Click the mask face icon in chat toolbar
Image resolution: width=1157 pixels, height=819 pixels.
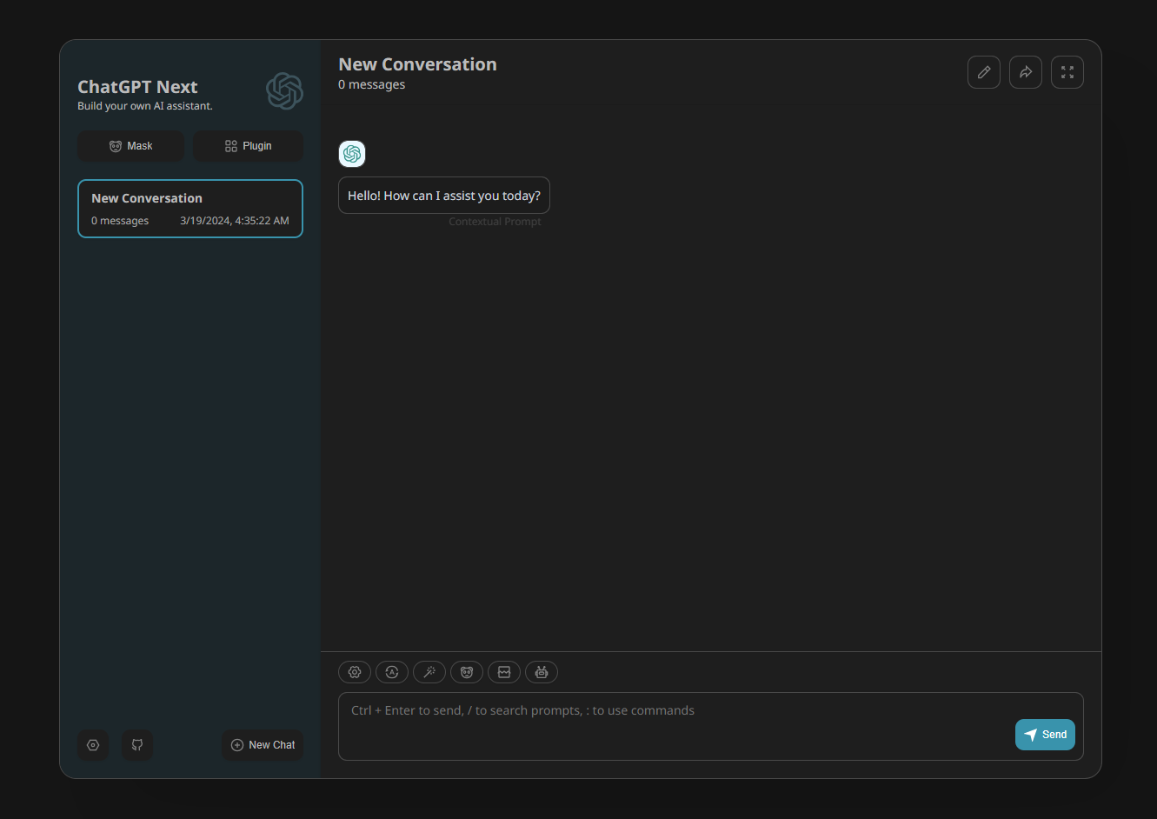[467, 672]
